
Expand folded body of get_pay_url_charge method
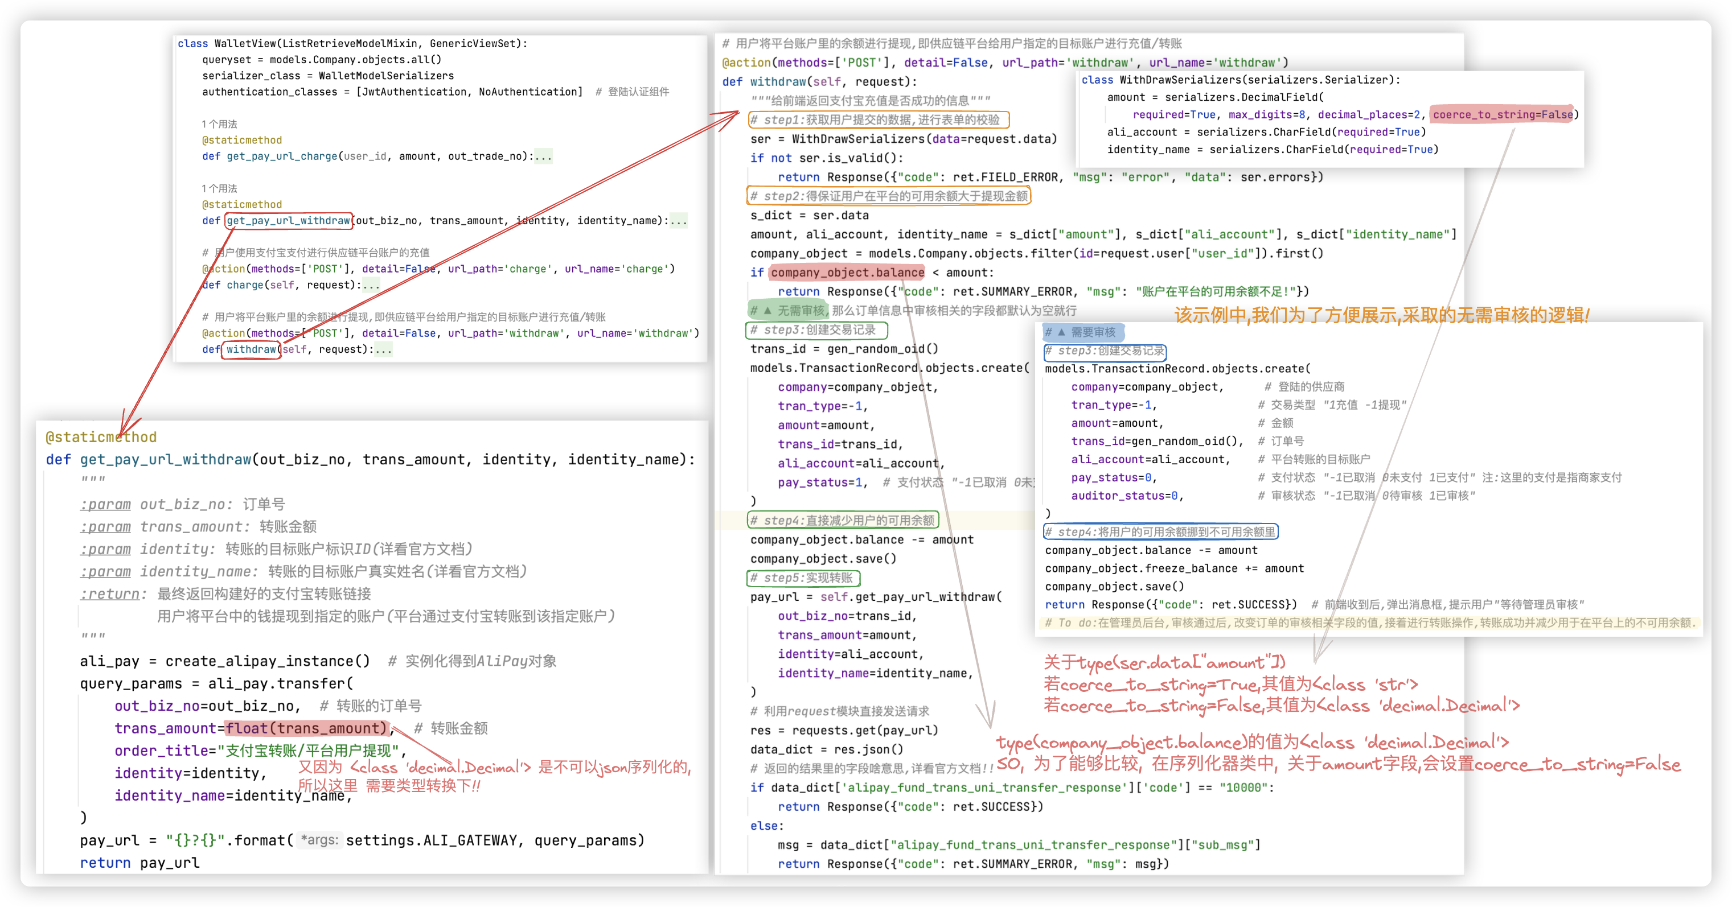tap(543, 156)
